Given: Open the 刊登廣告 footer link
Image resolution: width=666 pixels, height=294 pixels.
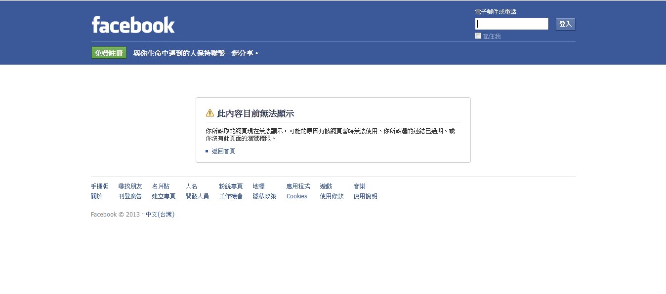Looking at the screenshot, I should tap(130, 196).
